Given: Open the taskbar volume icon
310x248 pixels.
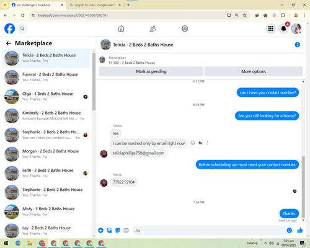Looking at the screenshot, I should point(272,243).
